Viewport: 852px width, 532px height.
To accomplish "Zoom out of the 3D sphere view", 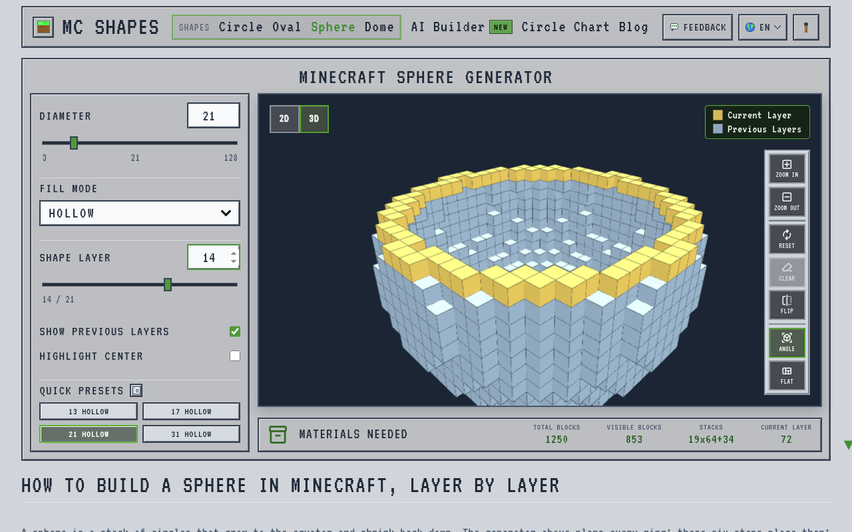I will pos(787,201).
